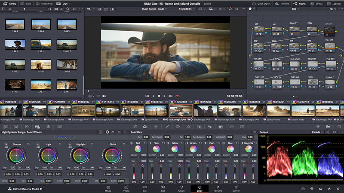Image resolution: width=344 pixels, height=193 pixels.
Task: Switch to the Edit page
Action: point(163,189)
